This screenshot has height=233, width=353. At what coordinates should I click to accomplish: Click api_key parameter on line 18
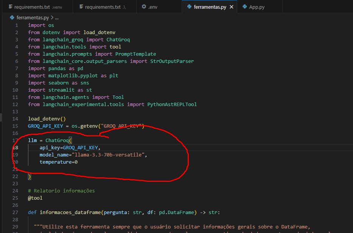[50, 148]
